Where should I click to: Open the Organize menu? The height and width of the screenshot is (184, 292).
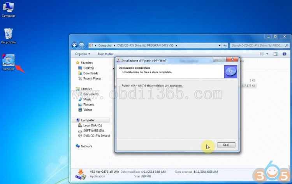pos(83,54)
